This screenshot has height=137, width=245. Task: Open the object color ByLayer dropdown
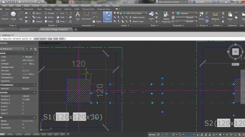pos(187,13)
